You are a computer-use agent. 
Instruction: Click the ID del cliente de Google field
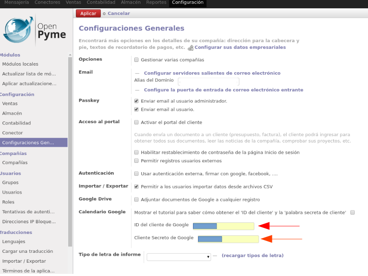point(223,226)
